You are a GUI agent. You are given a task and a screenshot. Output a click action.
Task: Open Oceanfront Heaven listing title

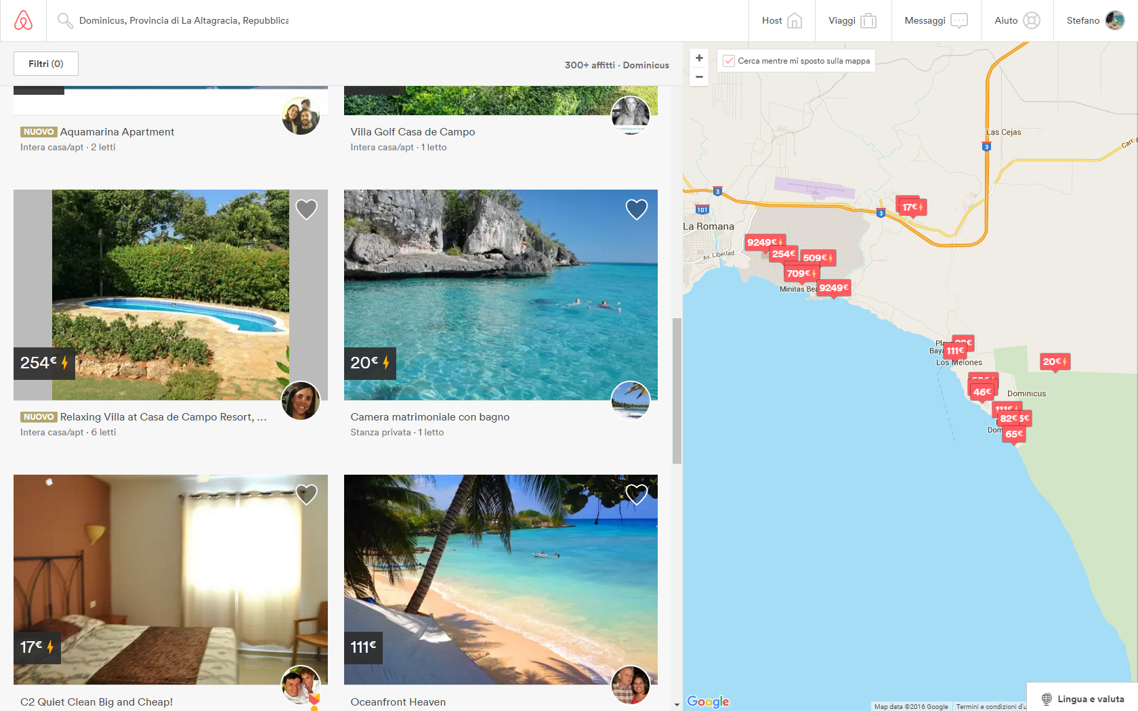pos(398,702)
